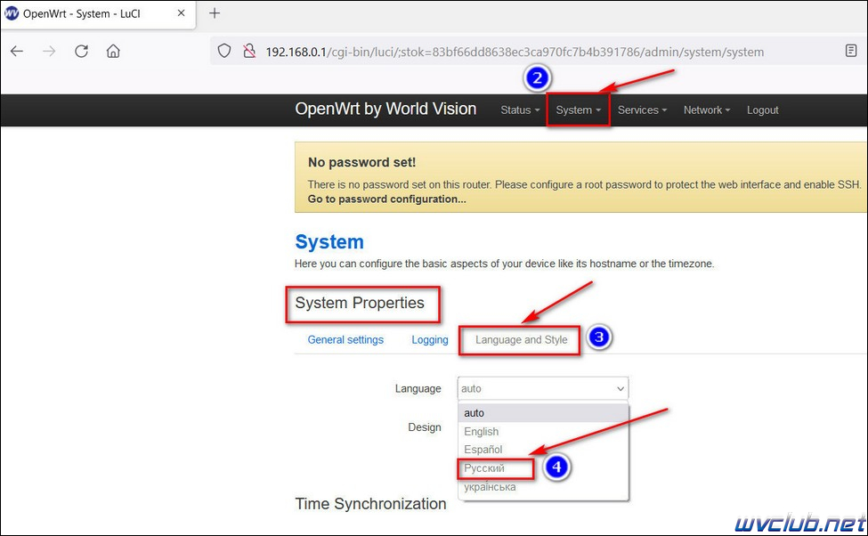This screenshot has width=868, height=536.
Task: Open the System menu
Action: pyautogui.click(x=578, y=110)
